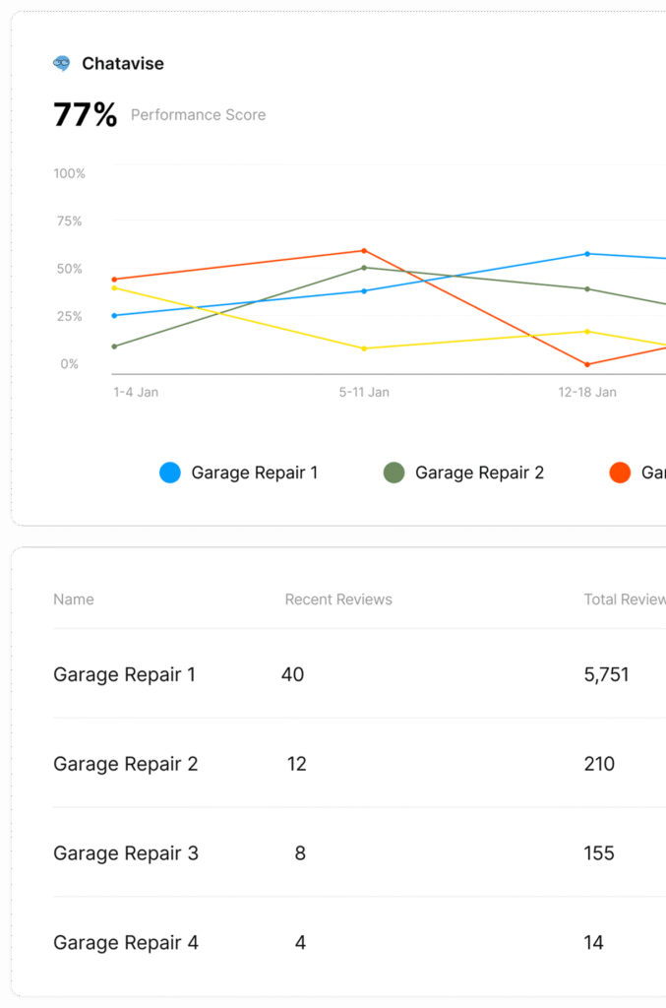The image size is (666, 1008).
Task: Click the Garage Repair 1 legend label
Action: [x=254, y=472]
